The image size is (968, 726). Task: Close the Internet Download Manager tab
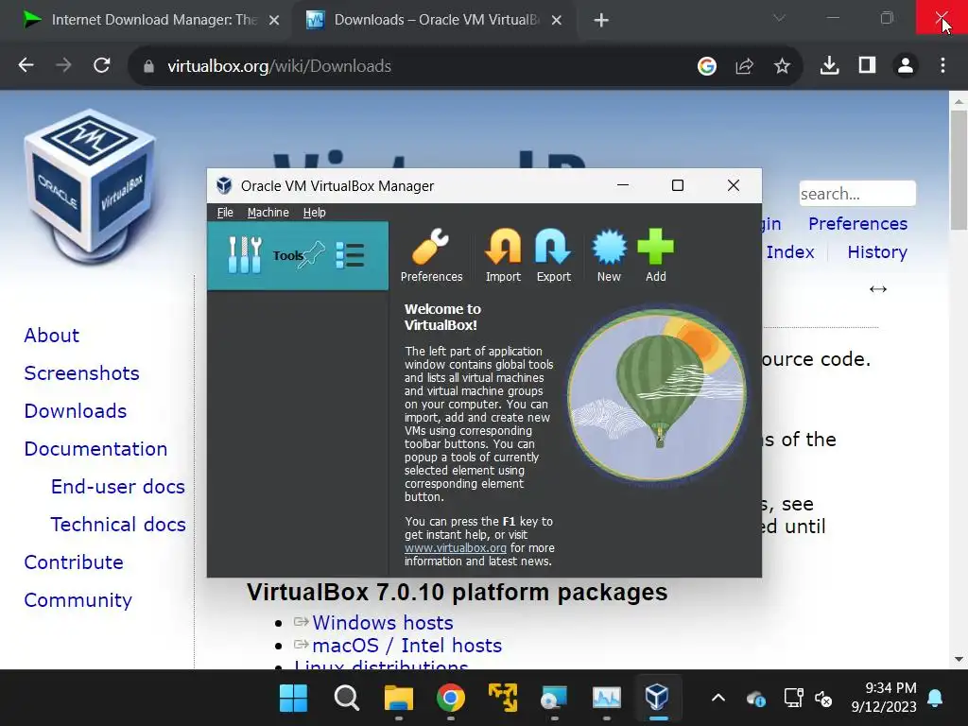pyautogui.click(x=274, y=21)
